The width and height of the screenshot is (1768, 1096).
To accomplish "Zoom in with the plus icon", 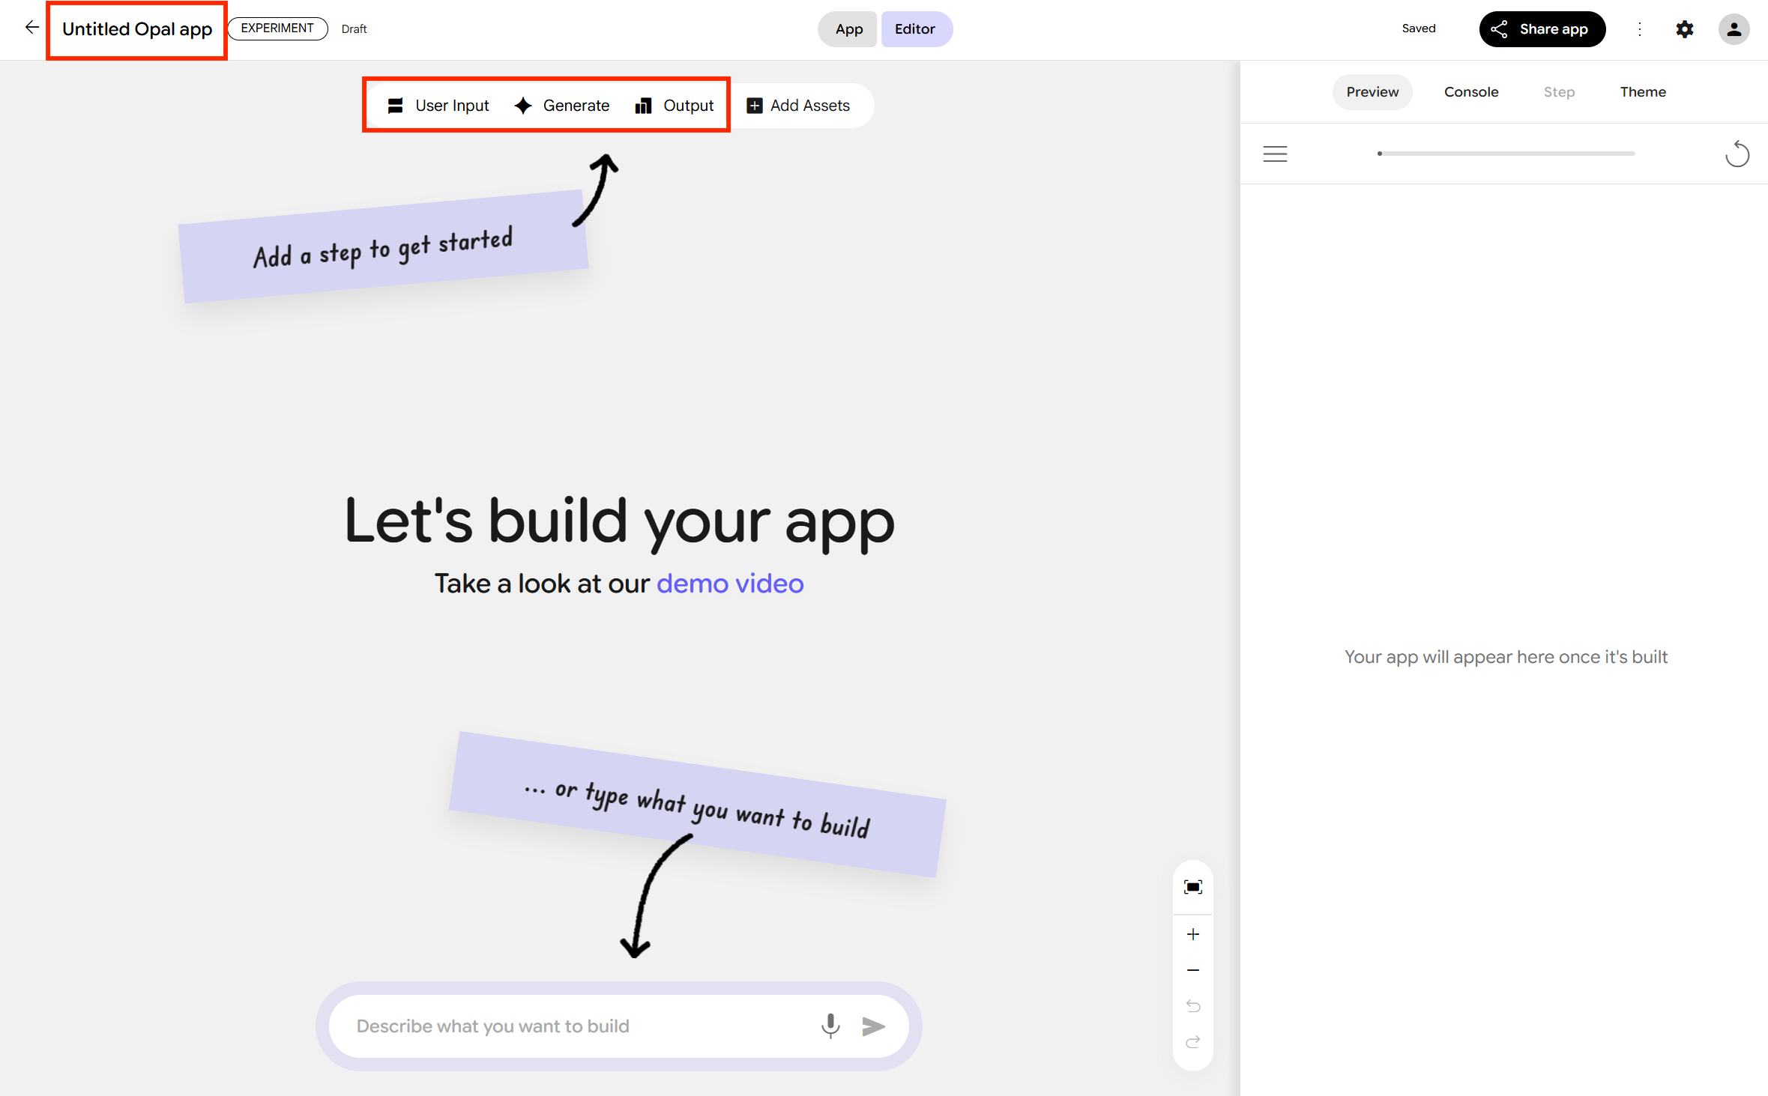I will tap(1192, 934).
